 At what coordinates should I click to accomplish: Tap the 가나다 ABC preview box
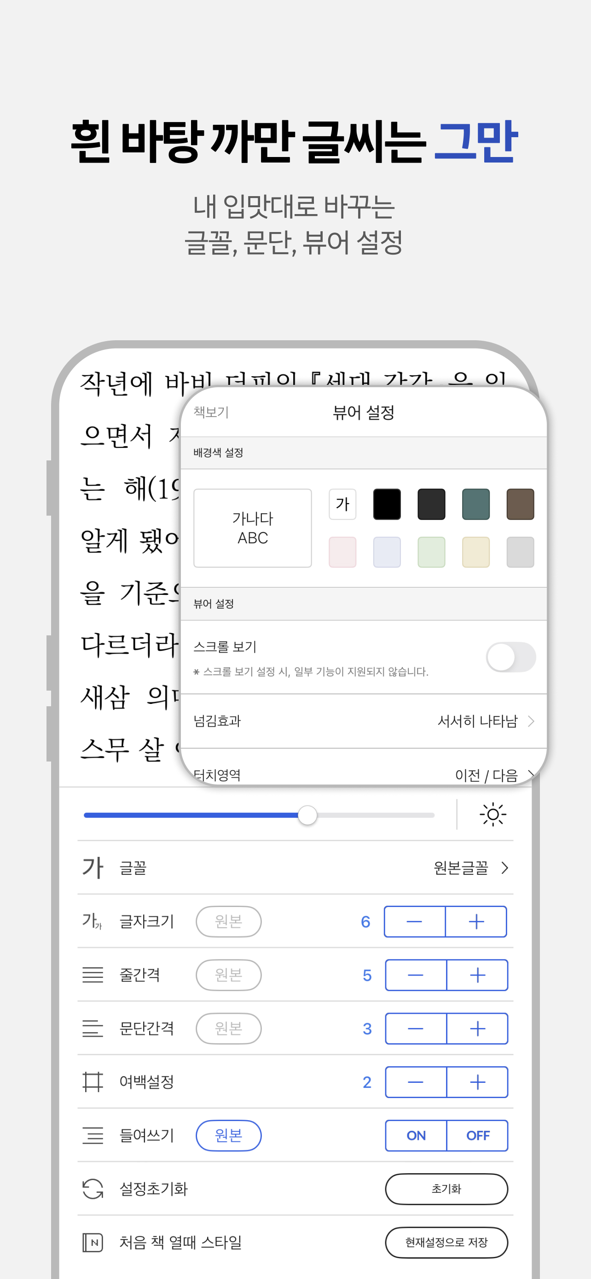(x=253, y=528)
